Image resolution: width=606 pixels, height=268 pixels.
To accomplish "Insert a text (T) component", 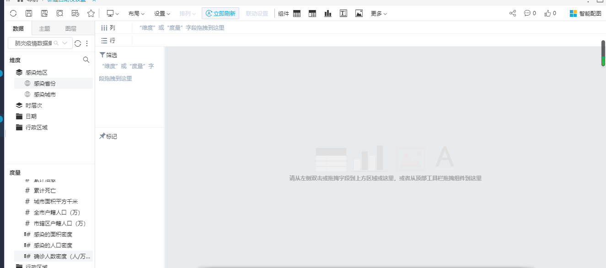I will click(343, 13).
